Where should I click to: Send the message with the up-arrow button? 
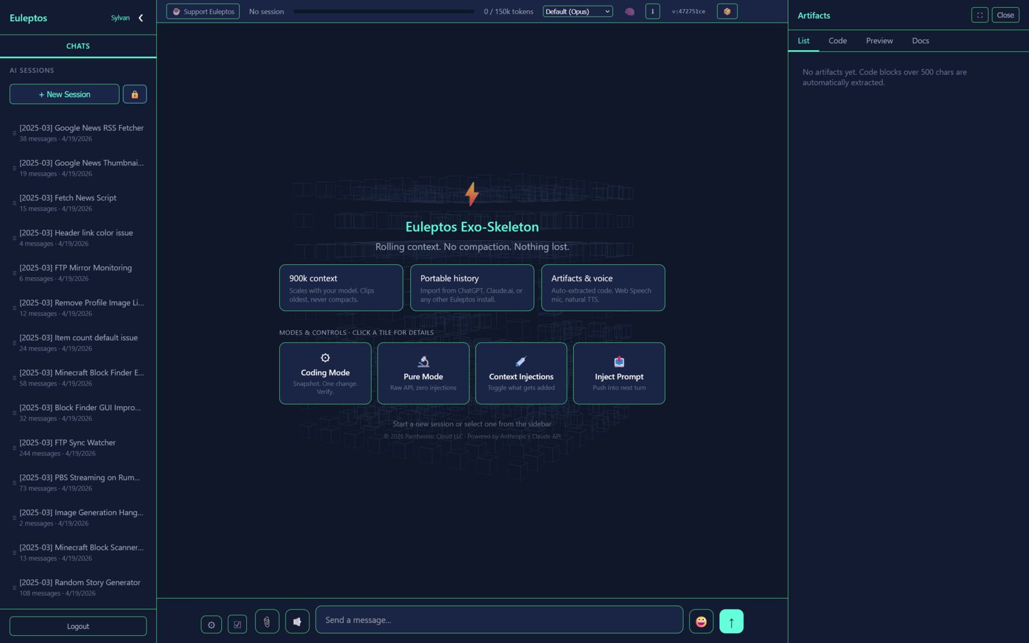click(731, 622)
